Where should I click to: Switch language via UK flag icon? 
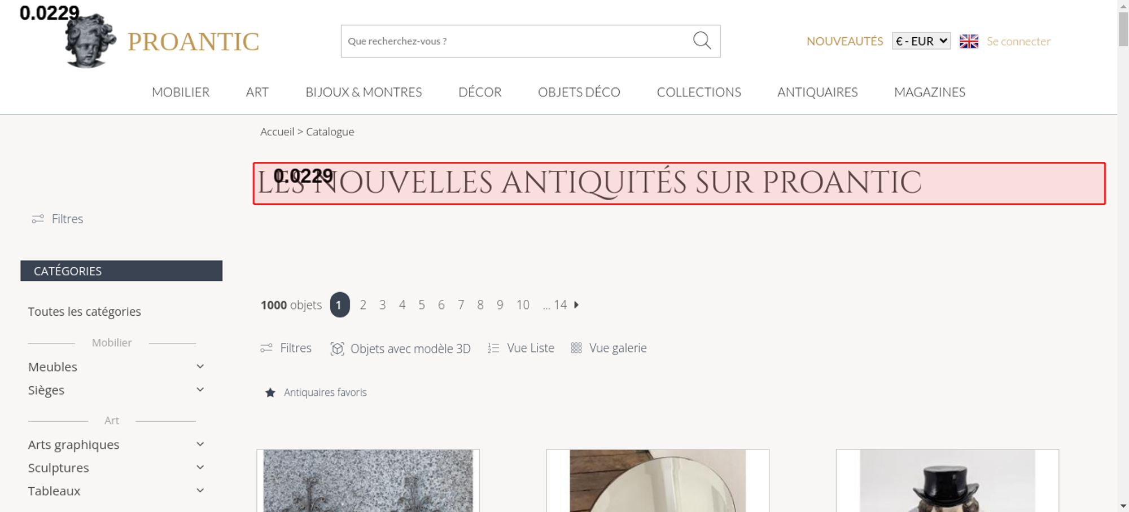969,41
